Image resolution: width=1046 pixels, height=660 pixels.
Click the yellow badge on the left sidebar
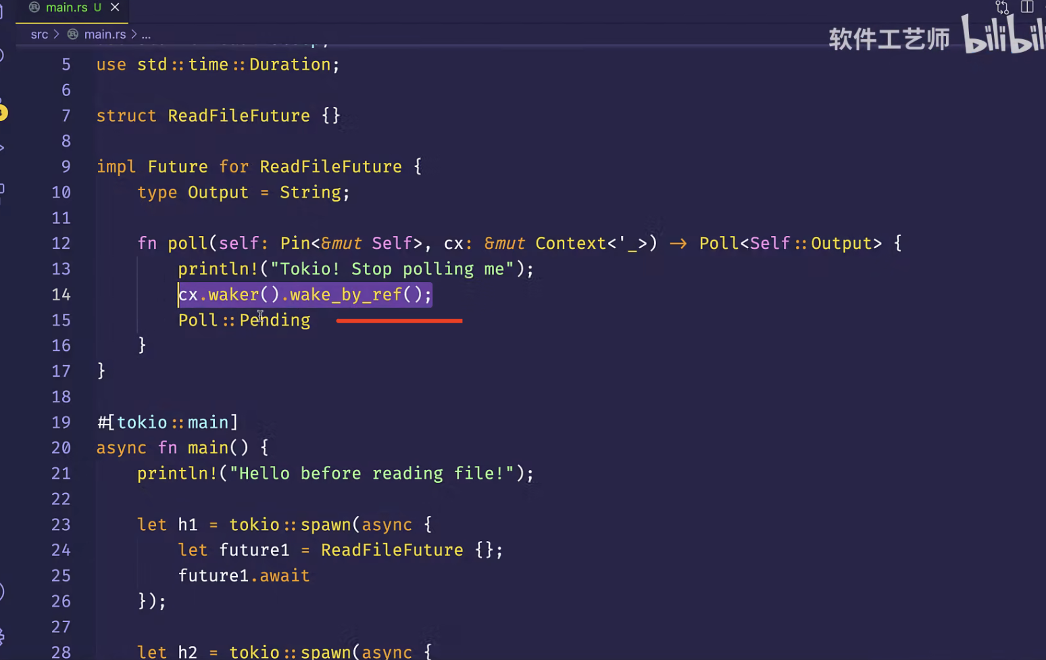(x=3, y=113)
